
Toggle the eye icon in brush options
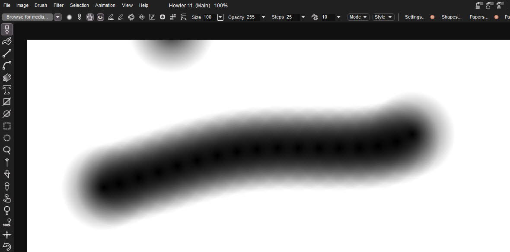coord(100,17)
